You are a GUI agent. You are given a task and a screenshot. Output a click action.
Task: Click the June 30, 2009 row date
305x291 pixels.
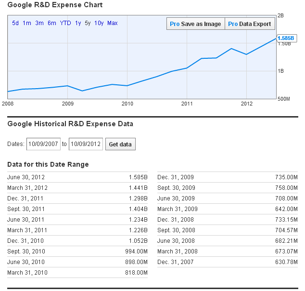(x=176, y=198)
